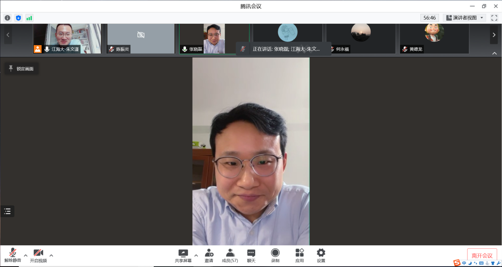Image resolution: width=502 pixels, height=267 pixels.
Task: Unmute microphone via 解除静音
Action: [x=13, y=256]
